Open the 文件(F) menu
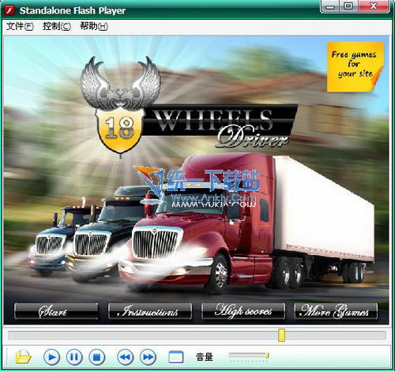 (20, 26)
